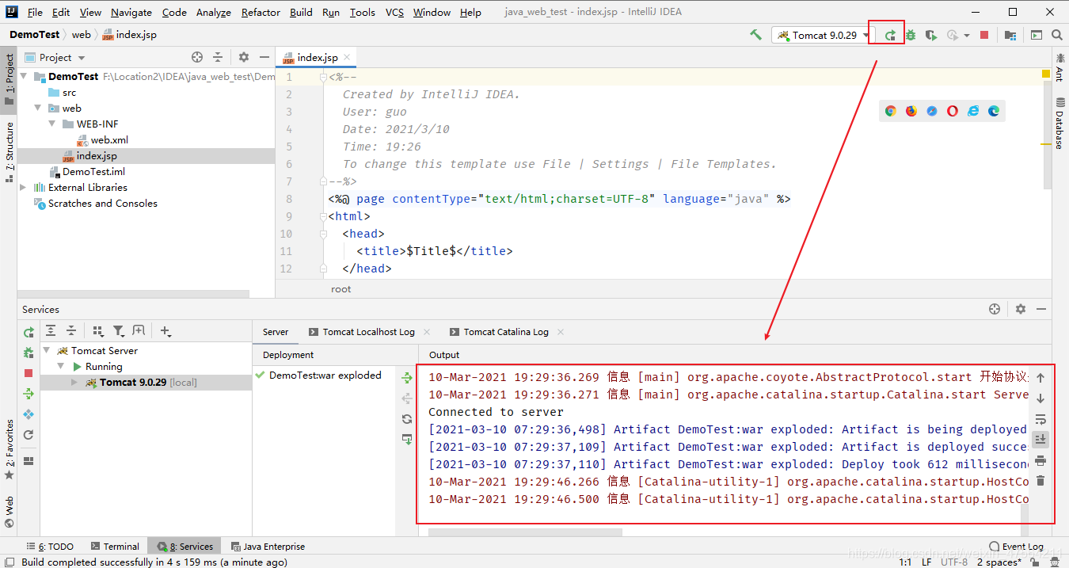Switch to the index.jsp editor tab
Screen dimensions: 1069x568
tap(317, 57)
